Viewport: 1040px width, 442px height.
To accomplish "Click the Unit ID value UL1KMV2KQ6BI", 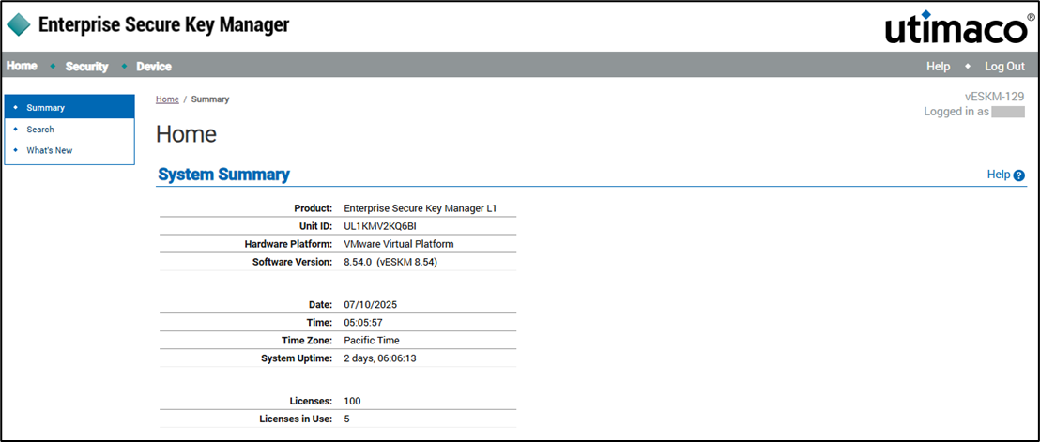I will 380,226.
